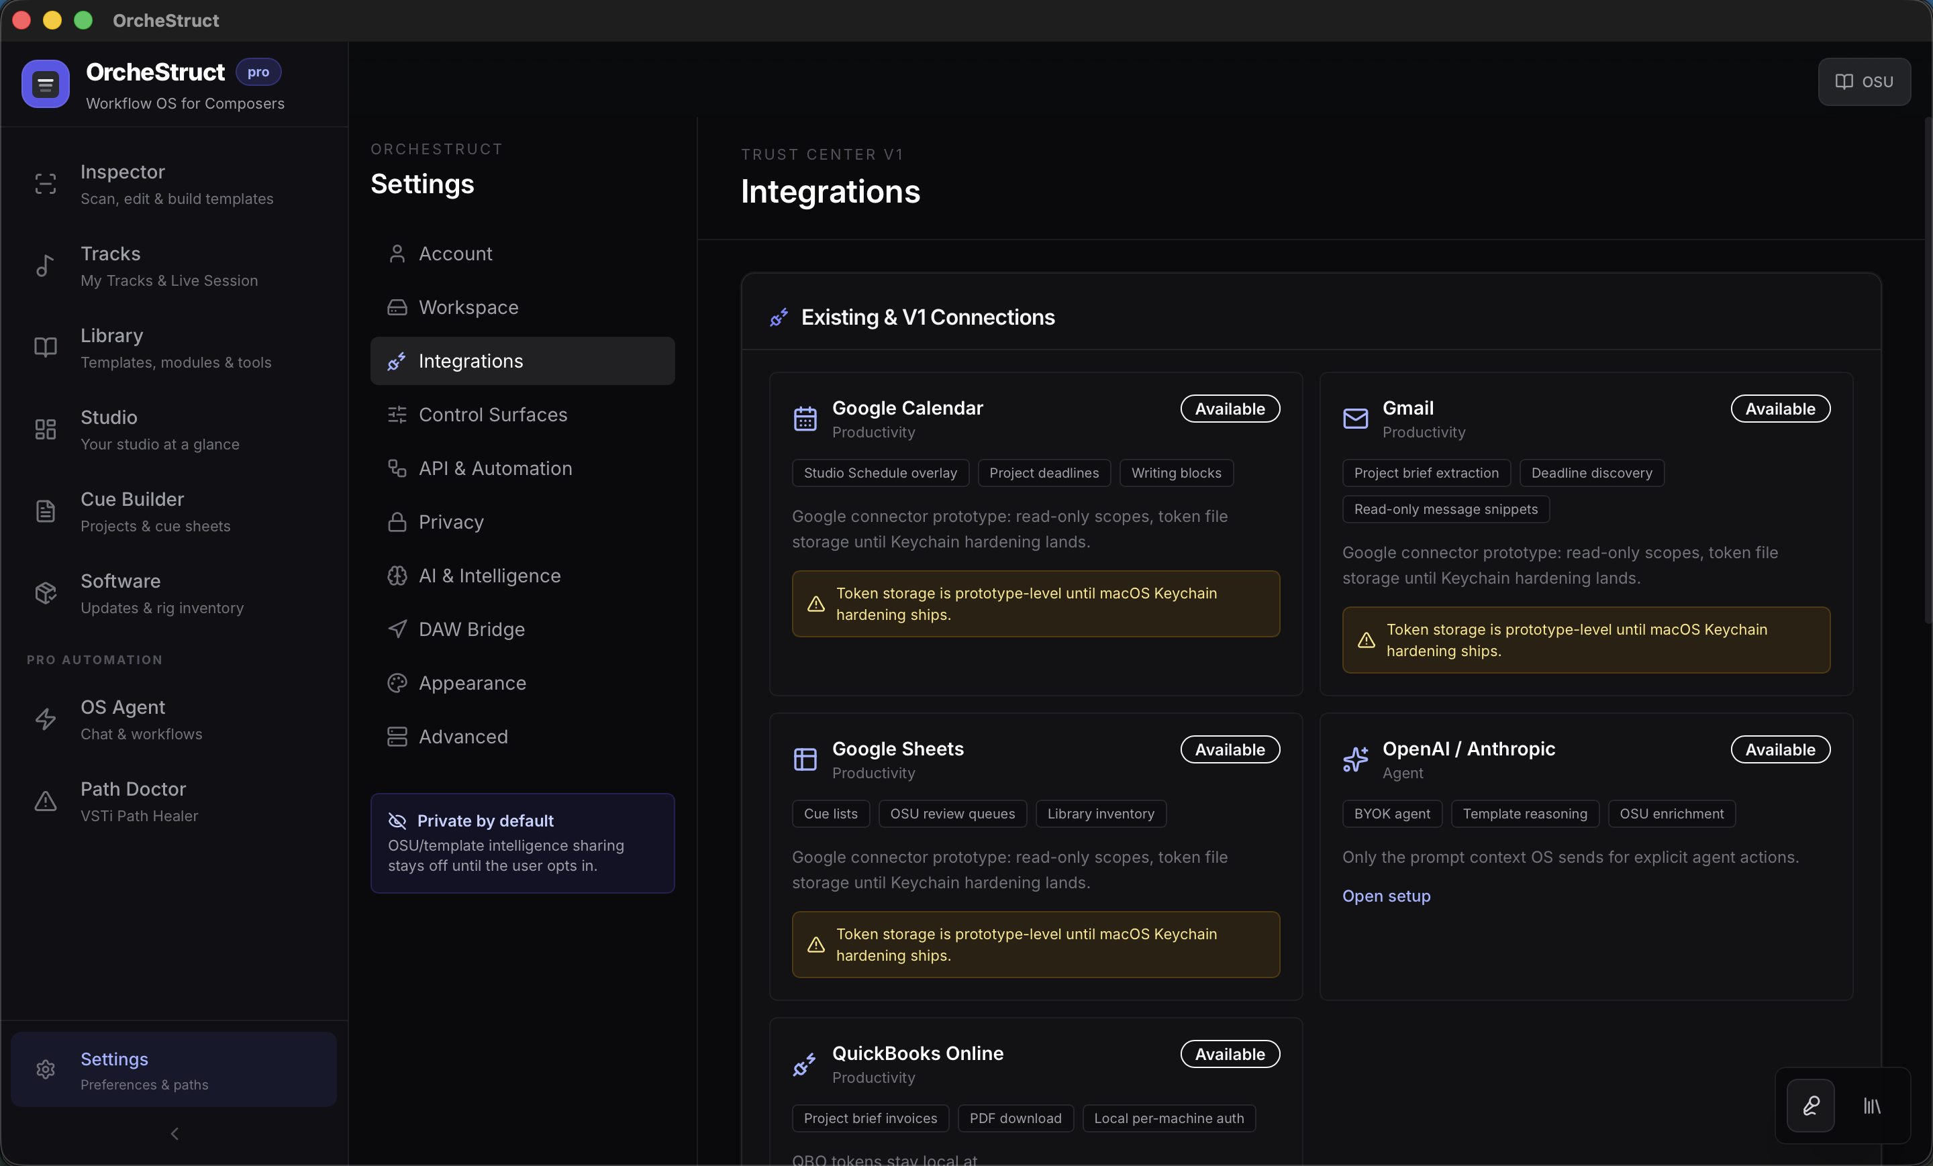Click the warning icon in Google Calendar notice
Screen dimensions: 1933x1166
pos(816,604)
